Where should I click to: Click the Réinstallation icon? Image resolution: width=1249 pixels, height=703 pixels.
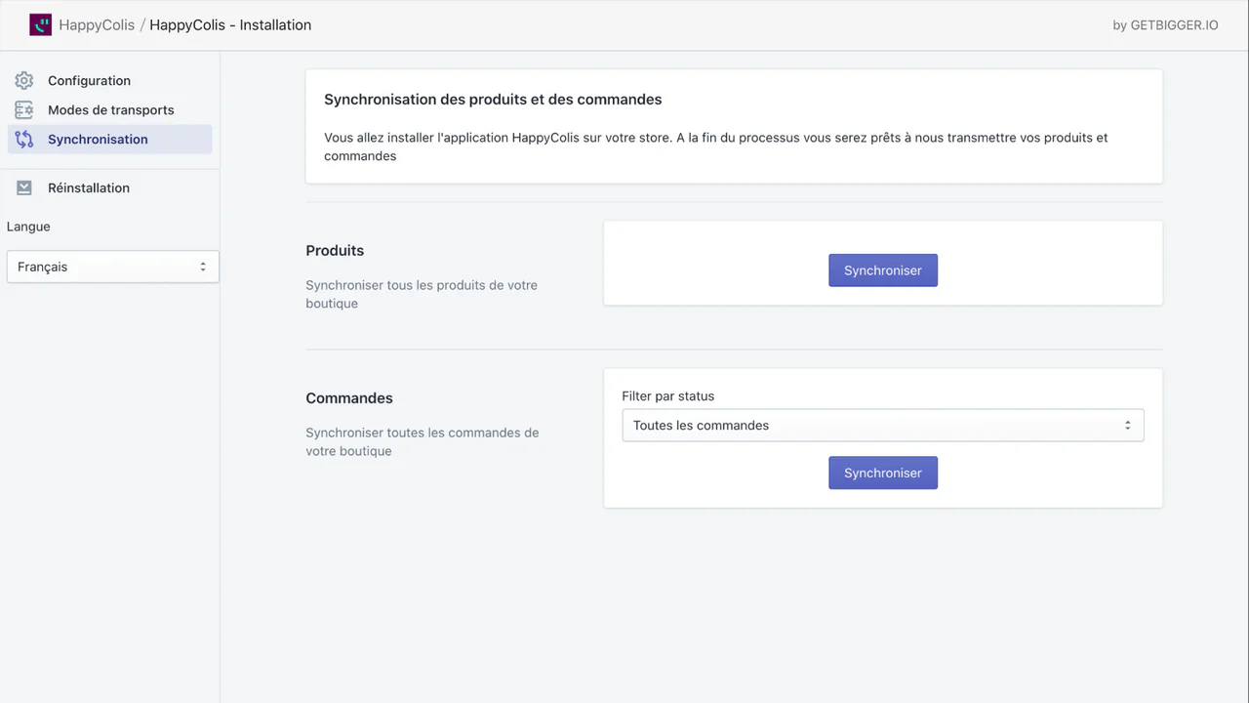click(24, 188)
